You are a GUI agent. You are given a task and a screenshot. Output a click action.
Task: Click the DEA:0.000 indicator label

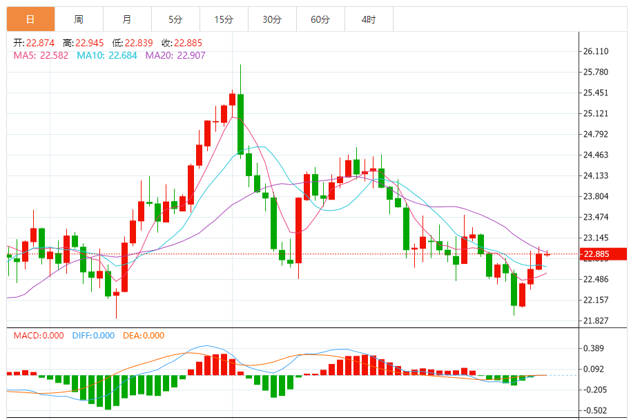(144, 336)
